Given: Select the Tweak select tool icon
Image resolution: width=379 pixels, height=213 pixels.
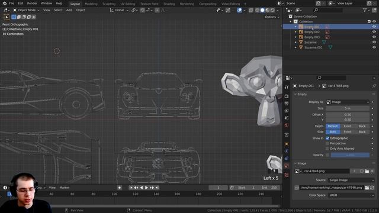Looking at the screenshot, I should tap(7, 17).
